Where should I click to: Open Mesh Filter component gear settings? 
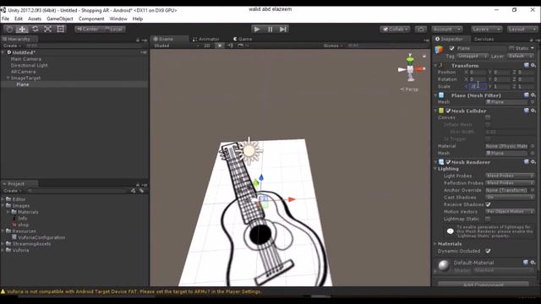(533, 95)
